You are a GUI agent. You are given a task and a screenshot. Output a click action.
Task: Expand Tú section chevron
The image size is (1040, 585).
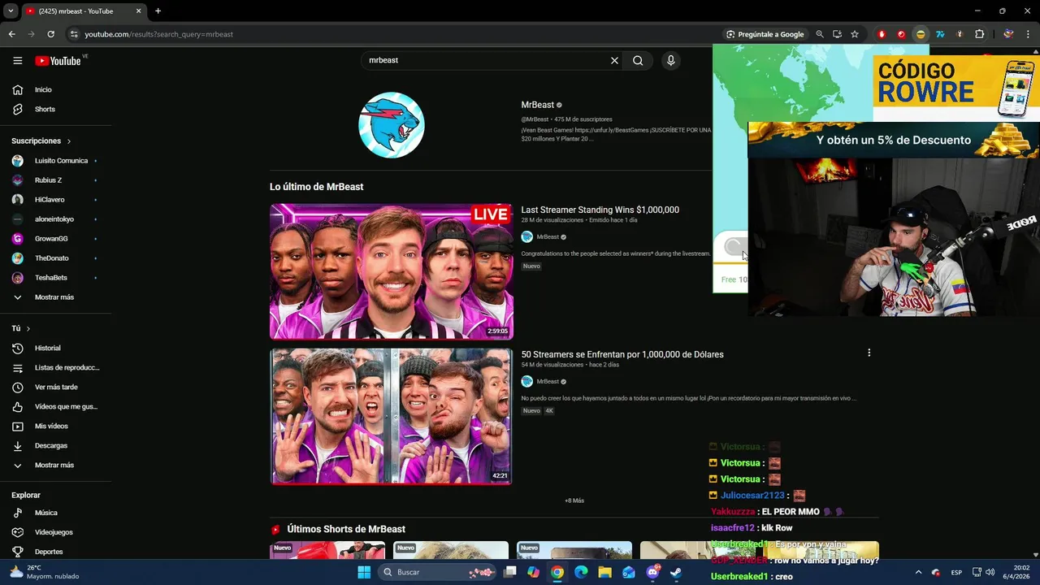(x=28, y=328)
